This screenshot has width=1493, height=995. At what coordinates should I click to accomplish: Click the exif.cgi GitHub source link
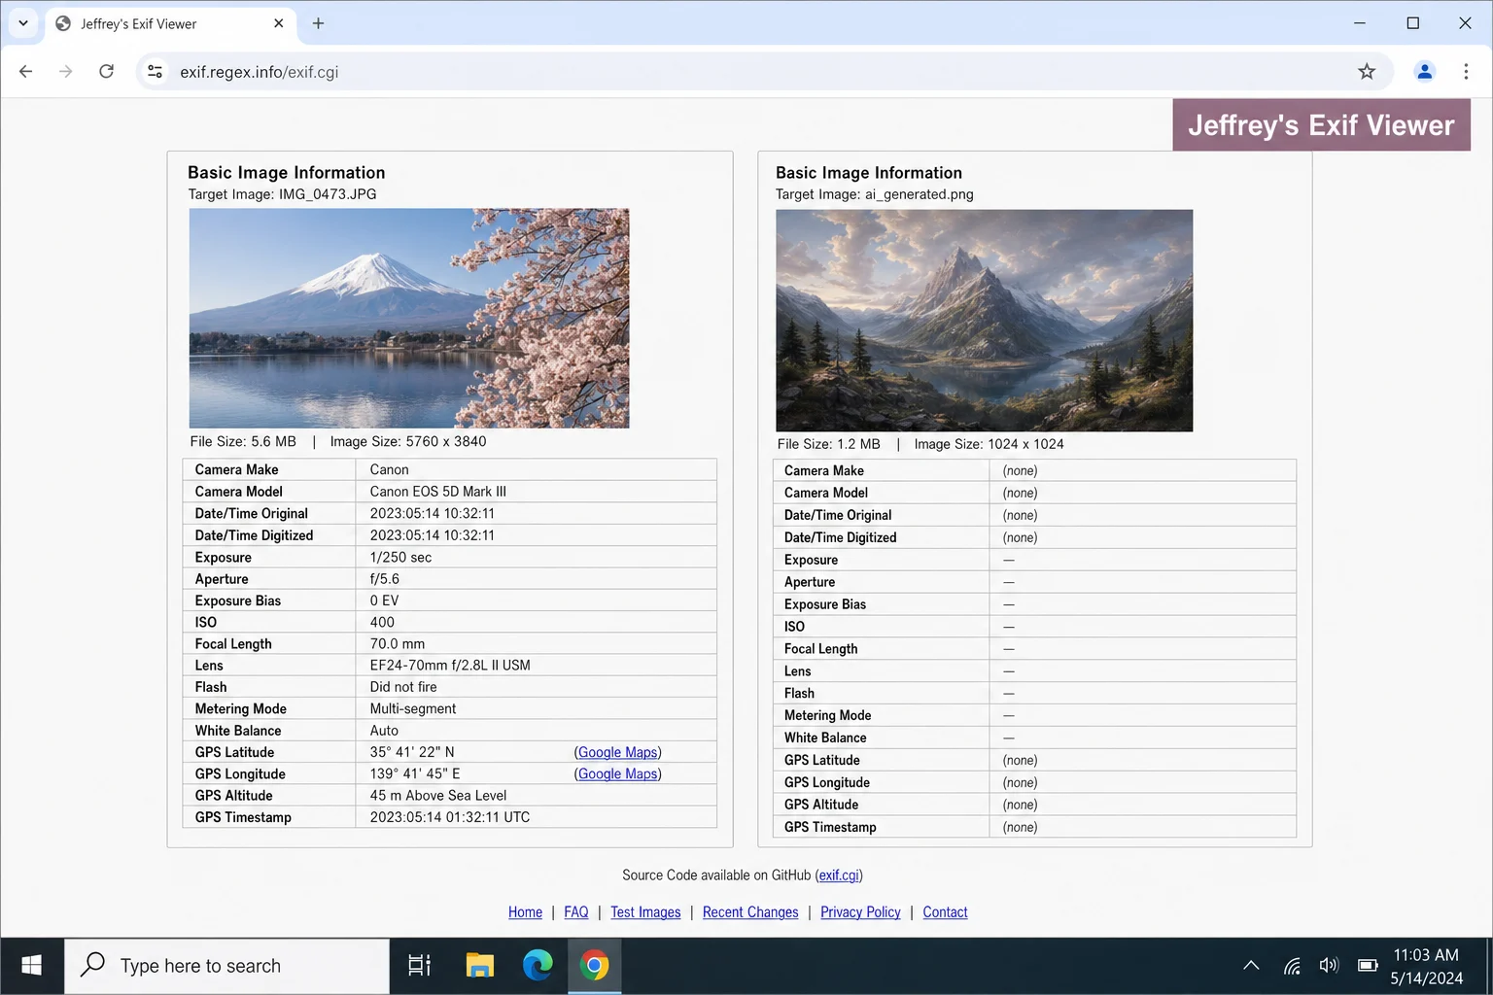coord(838,875)
